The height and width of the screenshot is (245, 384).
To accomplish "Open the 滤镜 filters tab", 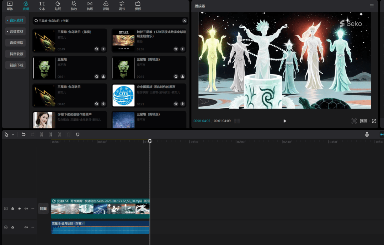I will tap(106, 6).
